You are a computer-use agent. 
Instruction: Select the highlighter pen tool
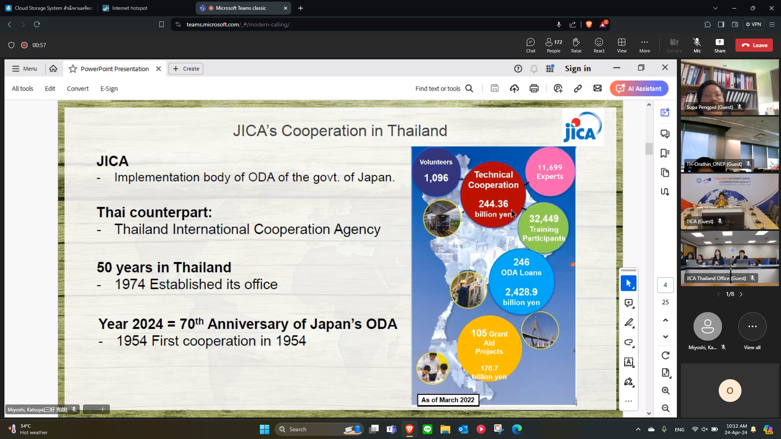point(628,323)
